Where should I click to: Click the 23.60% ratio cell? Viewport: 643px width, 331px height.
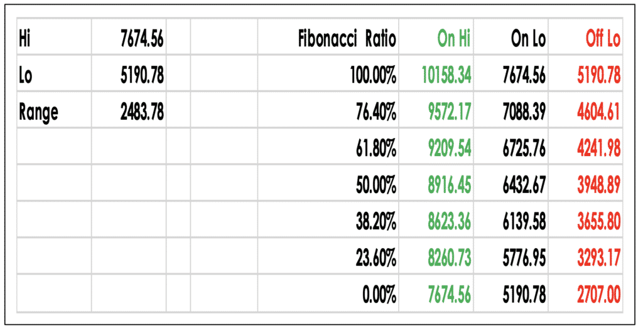[x=376, y=257]
